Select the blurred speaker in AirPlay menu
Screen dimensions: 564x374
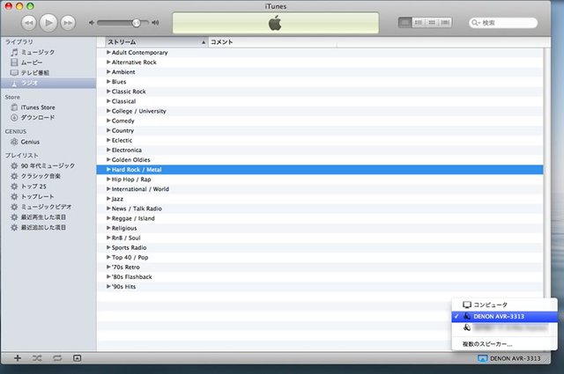point(504,327)
